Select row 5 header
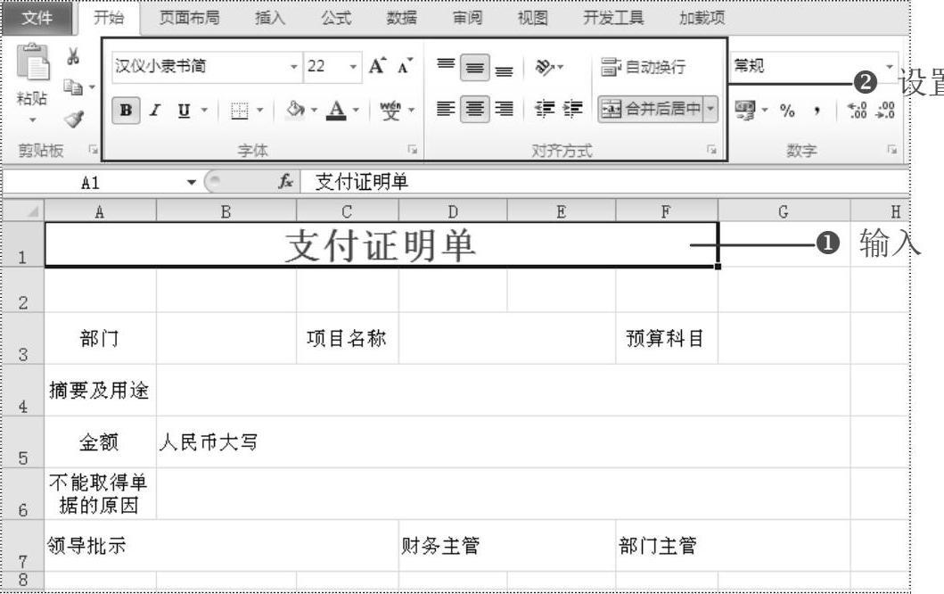The height and width of the screenshot is (594, 944). click(x=23, y=442)
